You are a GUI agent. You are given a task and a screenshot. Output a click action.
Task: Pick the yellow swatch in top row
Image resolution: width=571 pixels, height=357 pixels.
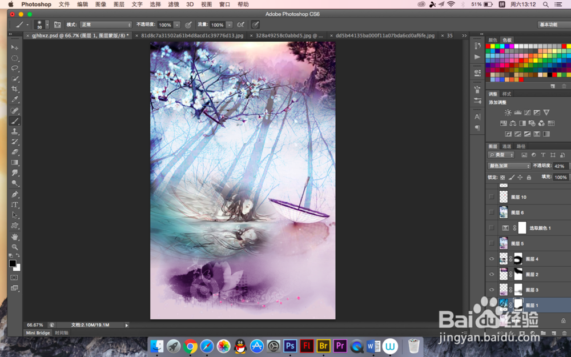(493, 46)
